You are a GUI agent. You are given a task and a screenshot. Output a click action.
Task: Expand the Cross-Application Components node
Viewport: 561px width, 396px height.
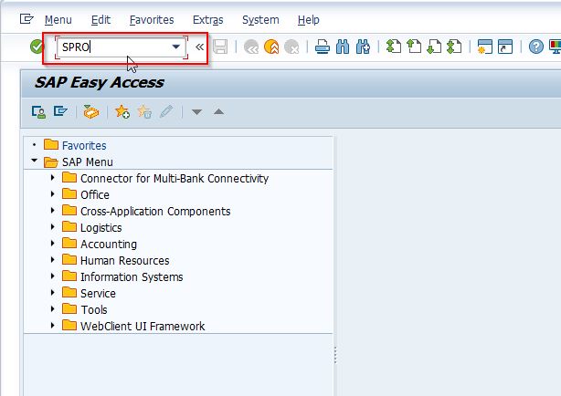click(53, 210)
